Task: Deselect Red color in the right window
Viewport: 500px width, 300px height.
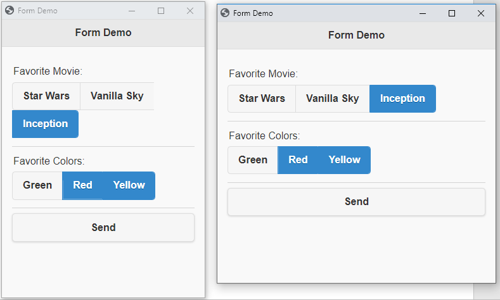Action: click(298, 160)
